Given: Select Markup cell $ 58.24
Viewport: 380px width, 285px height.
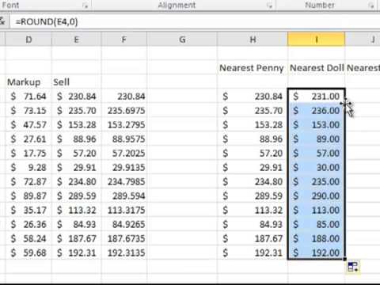Looking at the screenshot, I should point(28,239).
